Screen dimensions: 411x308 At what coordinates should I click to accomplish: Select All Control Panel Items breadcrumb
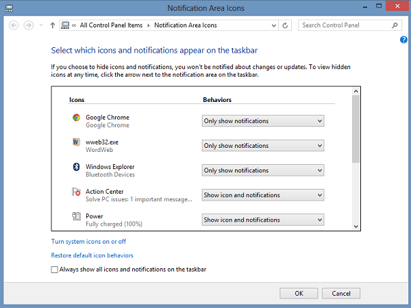coord(111,25)
